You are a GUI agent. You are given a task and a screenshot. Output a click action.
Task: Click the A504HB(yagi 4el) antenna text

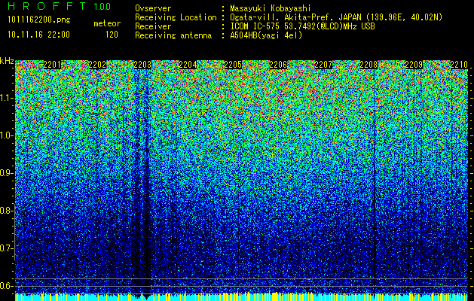point(266,35)
